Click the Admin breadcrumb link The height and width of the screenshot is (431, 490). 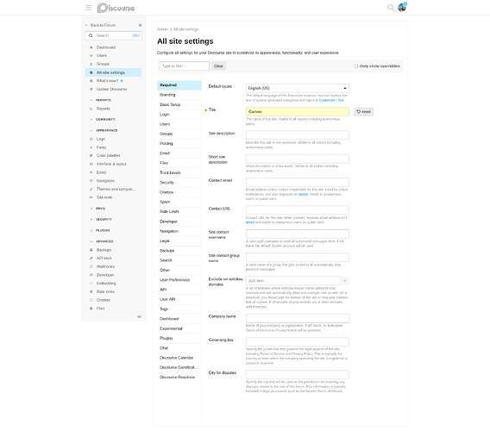point(162,29)
